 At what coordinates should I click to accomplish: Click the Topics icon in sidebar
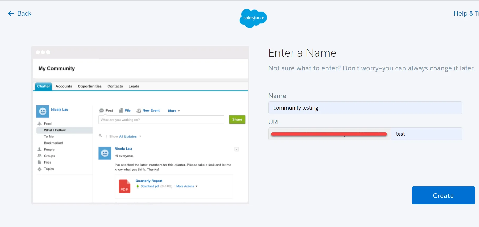point(40,169)
